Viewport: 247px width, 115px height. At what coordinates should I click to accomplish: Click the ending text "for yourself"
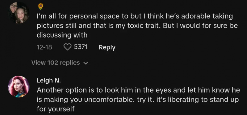tap(56, 109)
